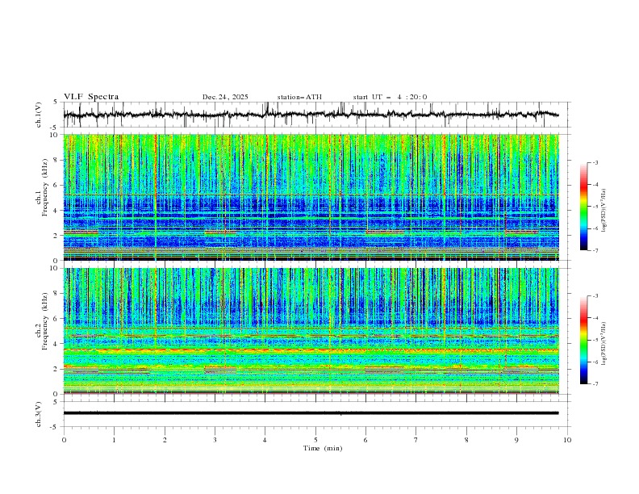Viewport: 639px width, 494px height.
Task: Click the "ch.3(V)" waveform axis label
Action: (x=38, y=414)
